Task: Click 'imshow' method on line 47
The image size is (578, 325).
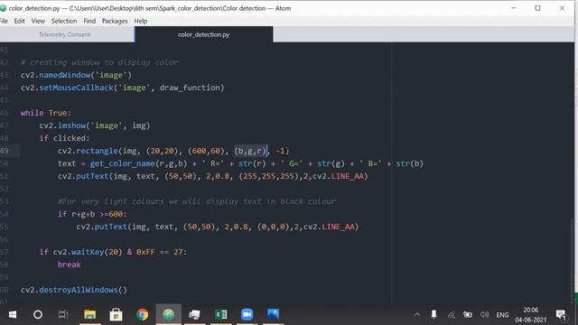Action: [x=71, y=125]
